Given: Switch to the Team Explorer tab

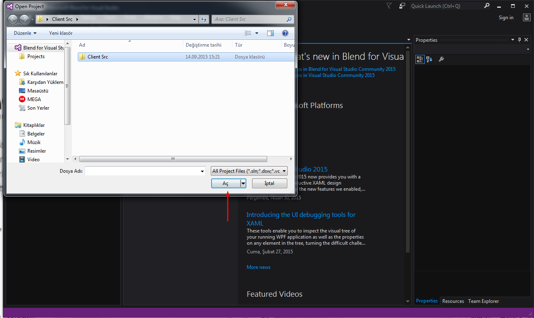Looking at the screenshot, I should pyautogui.click(x=484, y=301).
